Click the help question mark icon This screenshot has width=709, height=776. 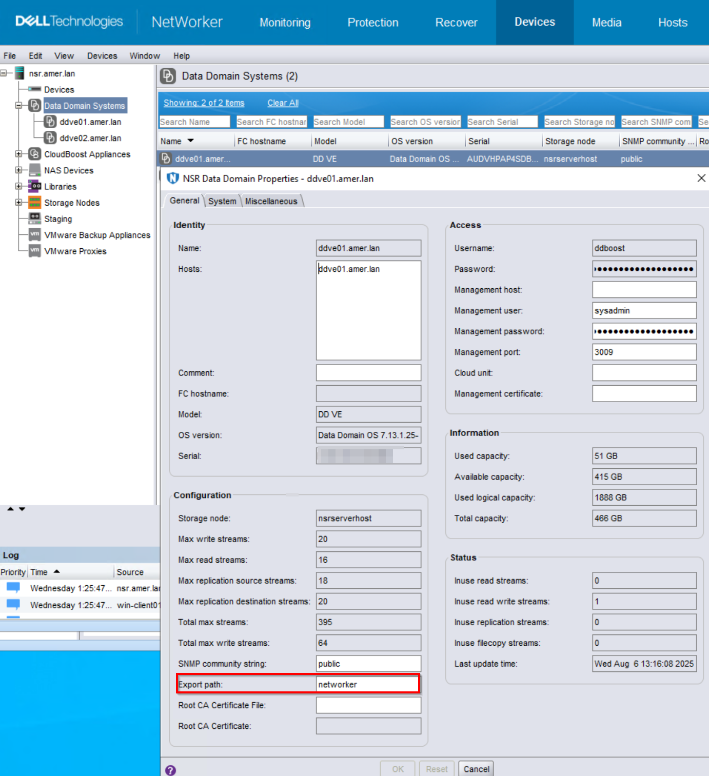tap(171, 770)
